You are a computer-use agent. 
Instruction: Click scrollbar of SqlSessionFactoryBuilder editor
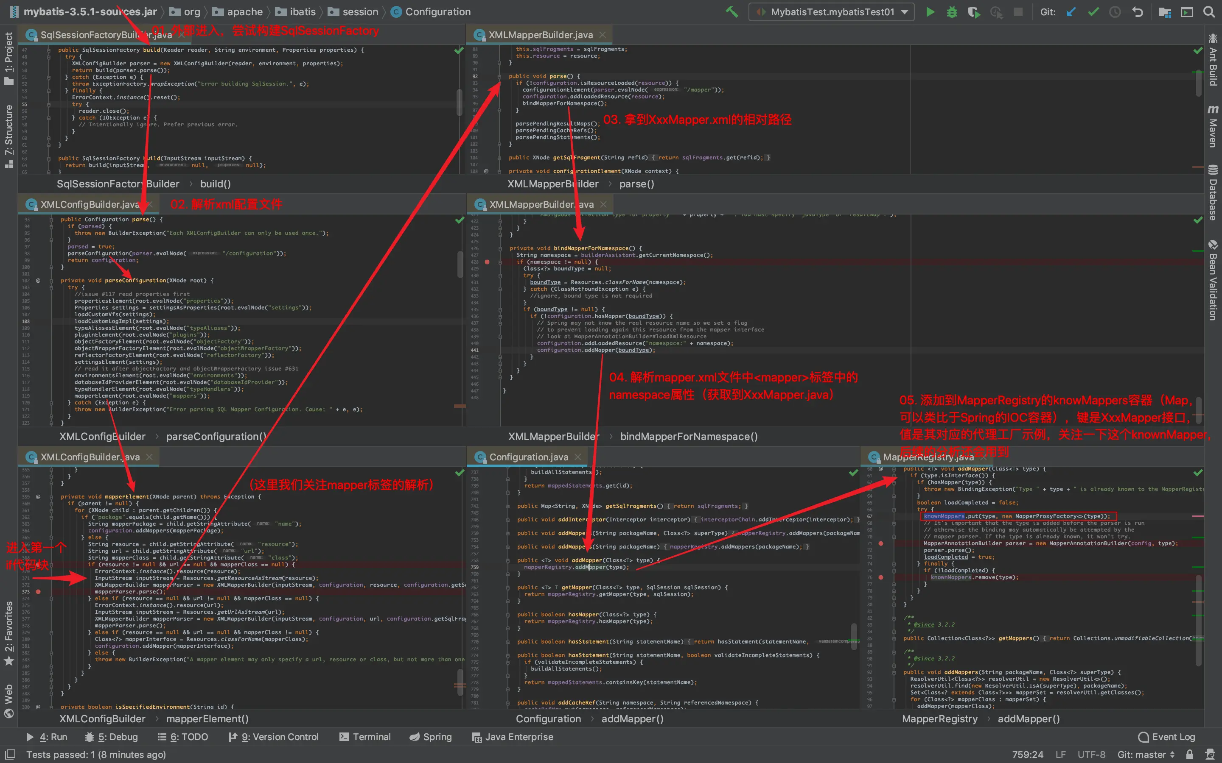460,103
